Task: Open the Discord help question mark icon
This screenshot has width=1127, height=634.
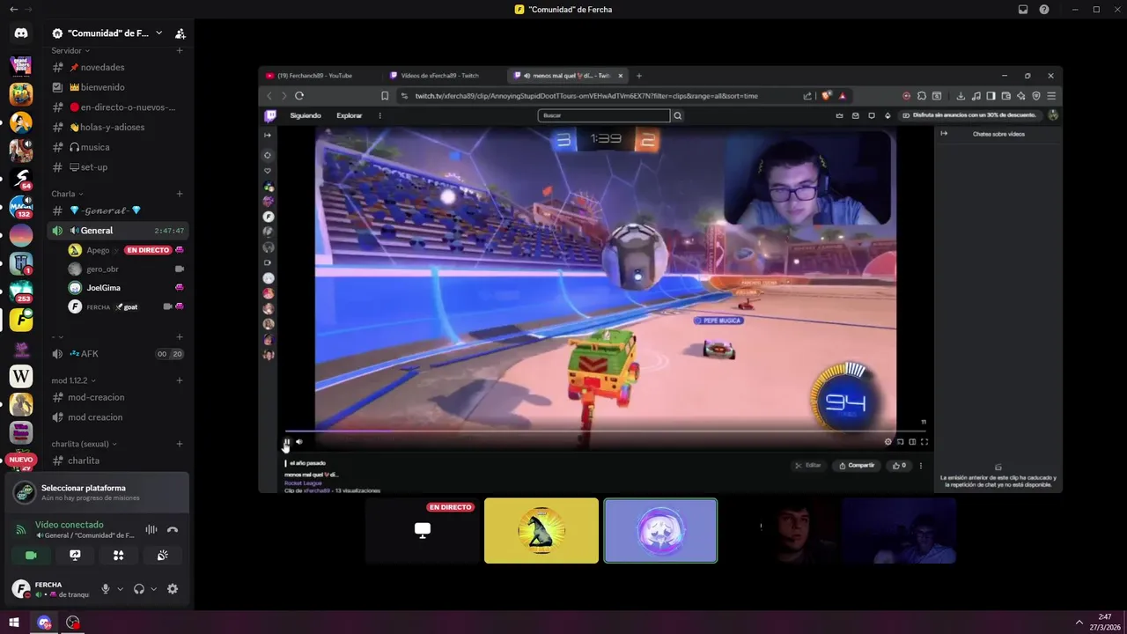Action: (x=1044, y=10)
